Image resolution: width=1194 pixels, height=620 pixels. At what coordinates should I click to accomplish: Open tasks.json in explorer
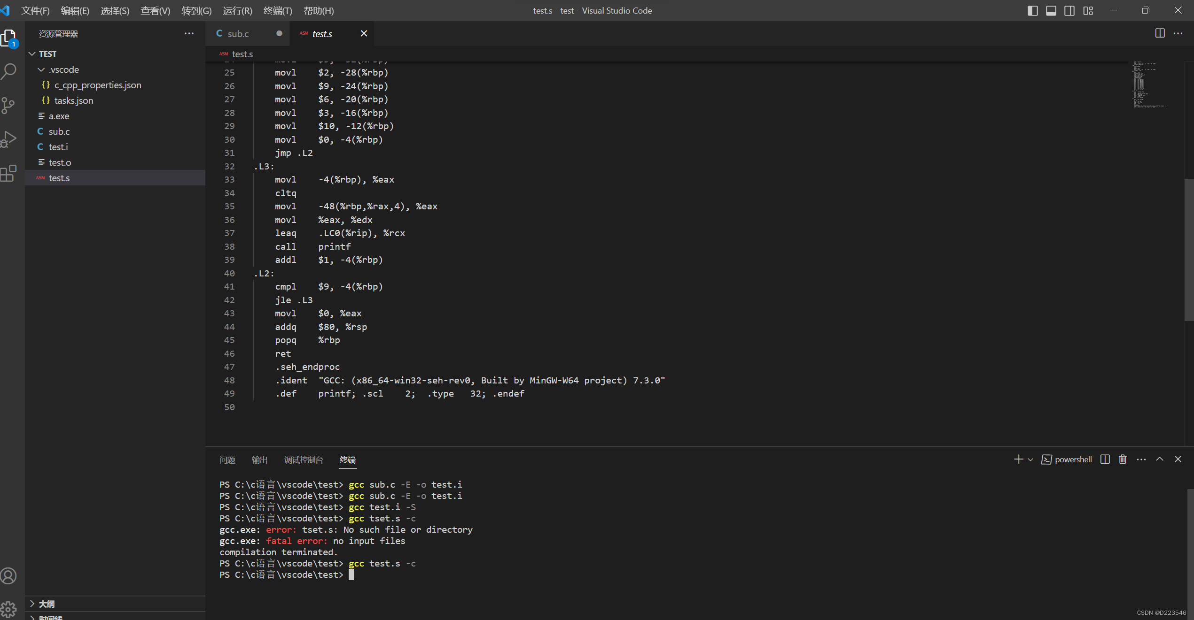[115, 100]
